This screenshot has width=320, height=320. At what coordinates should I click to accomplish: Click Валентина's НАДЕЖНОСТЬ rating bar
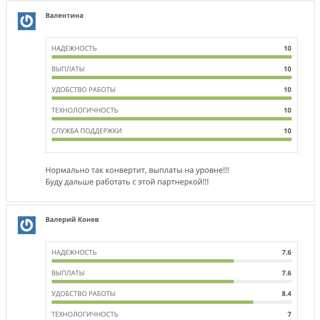click(171, 57)
